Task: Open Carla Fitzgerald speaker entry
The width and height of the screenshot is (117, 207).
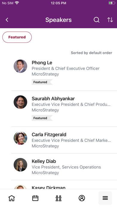Action: point(64,140)
